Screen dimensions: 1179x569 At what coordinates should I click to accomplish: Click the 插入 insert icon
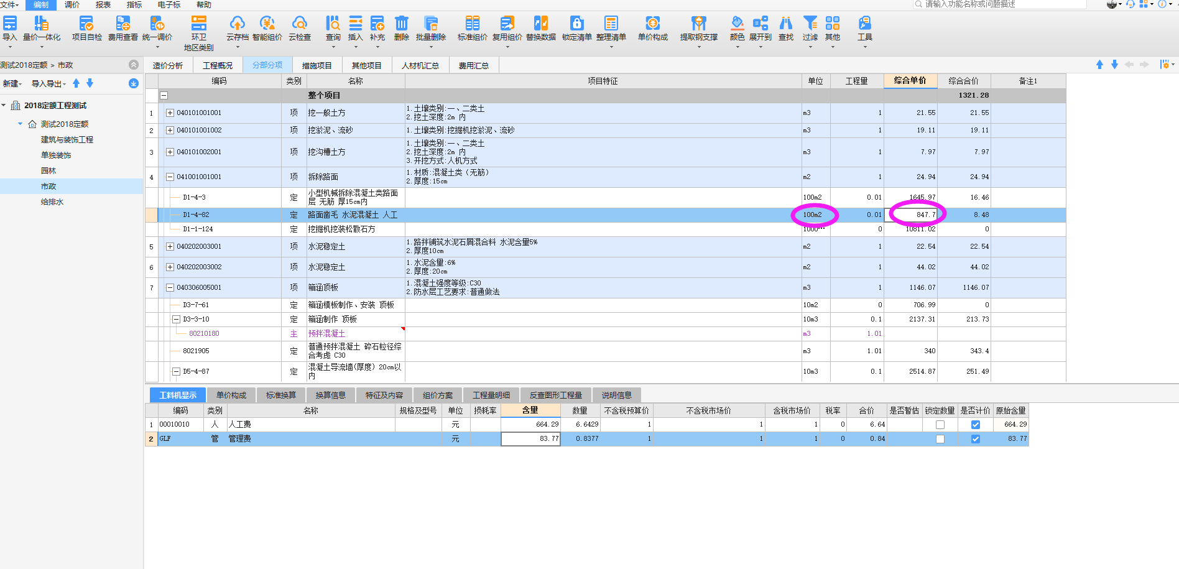[355, 24]
